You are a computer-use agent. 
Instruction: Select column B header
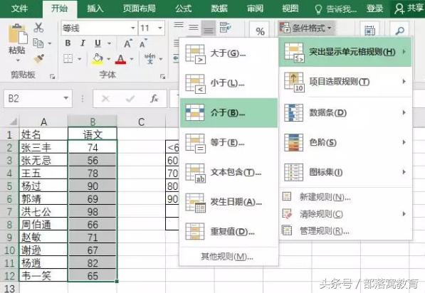93,122
